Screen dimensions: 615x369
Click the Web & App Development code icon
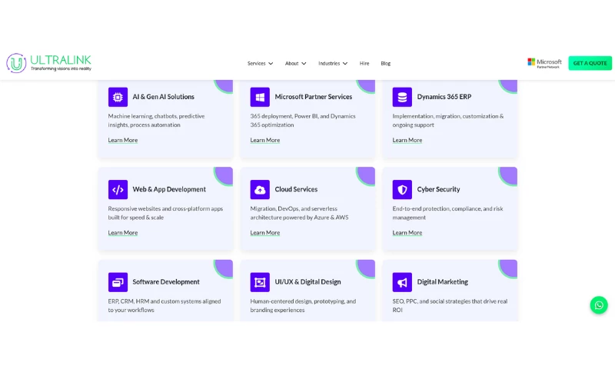(x=118, y=189)
